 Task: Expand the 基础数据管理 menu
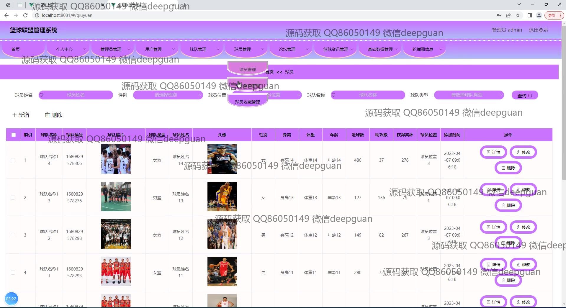[380, 49]
